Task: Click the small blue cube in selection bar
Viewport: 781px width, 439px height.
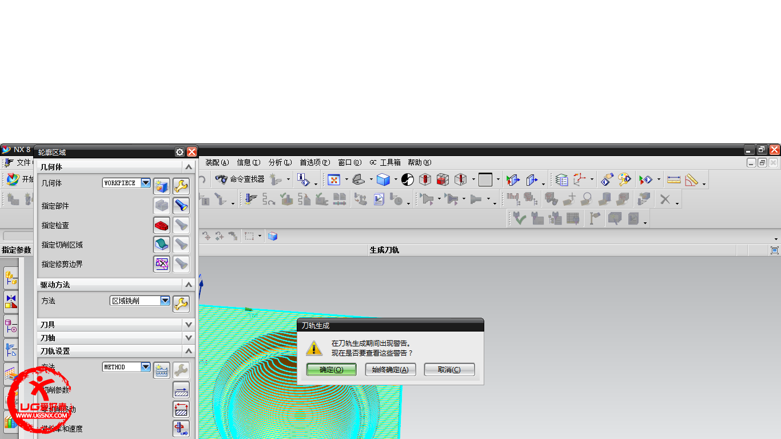Action: pyautogui.click(x=273, y=236)
